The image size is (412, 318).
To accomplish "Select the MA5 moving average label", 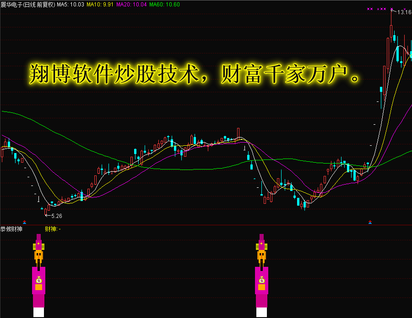I will click(x=70, y=4).
